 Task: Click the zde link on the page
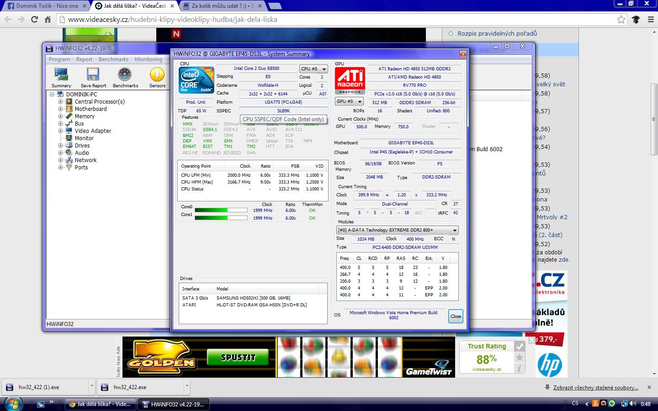564,259
